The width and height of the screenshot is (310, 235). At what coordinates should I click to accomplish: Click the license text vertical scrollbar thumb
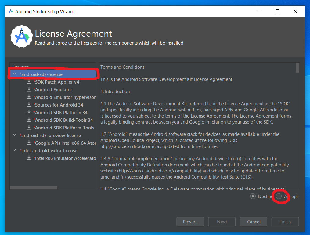click(297, 68)
